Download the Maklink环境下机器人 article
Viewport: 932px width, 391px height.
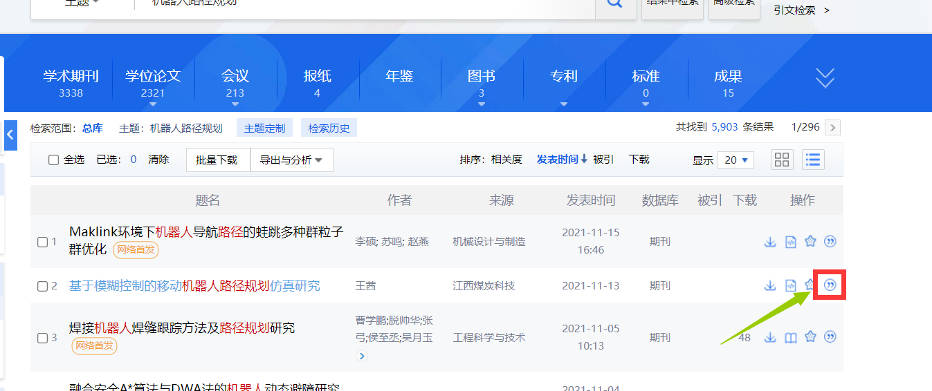770,242
